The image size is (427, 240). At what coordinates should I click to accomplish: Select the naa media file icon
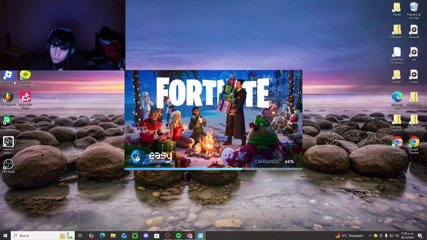pos(414,54)
